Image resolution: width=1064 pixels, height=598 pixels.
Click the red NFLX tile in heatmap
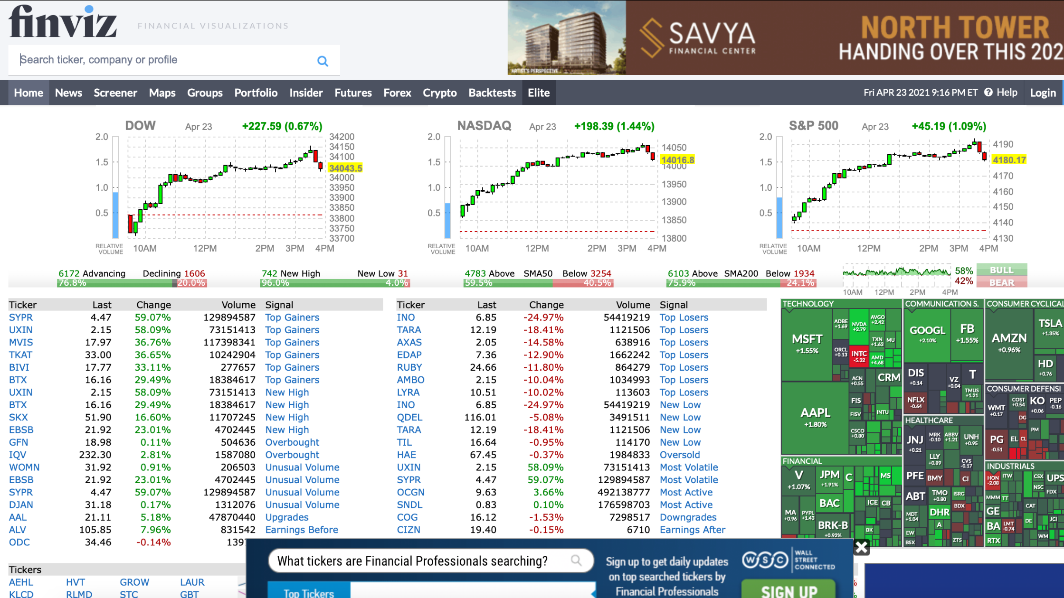[x=916, y=402]
